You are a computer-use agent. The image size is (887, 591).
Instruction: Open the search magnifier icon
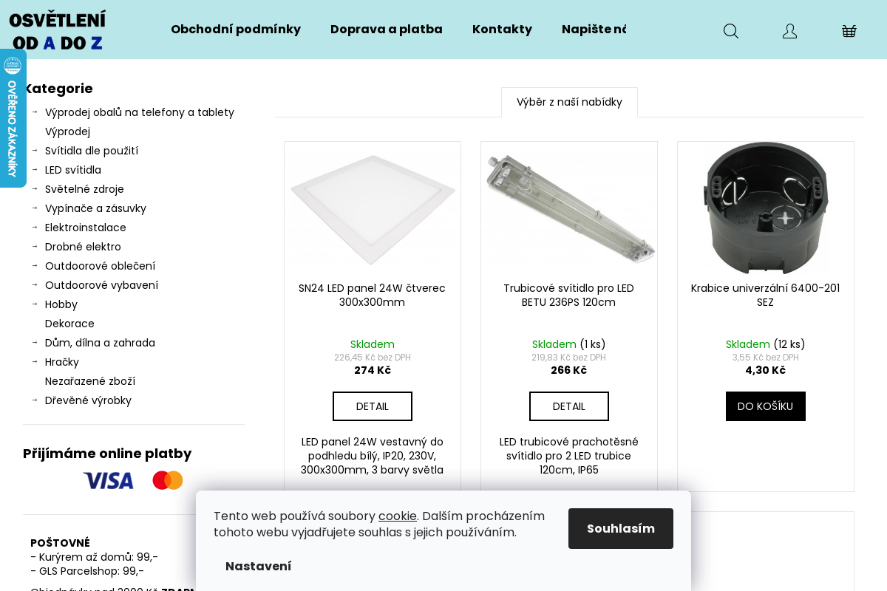[x=731, y=31]
